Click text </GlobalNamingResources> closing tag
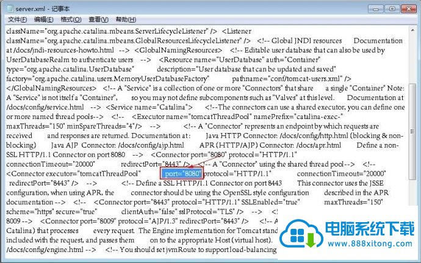Screen dimensions: 421x263 51,88
